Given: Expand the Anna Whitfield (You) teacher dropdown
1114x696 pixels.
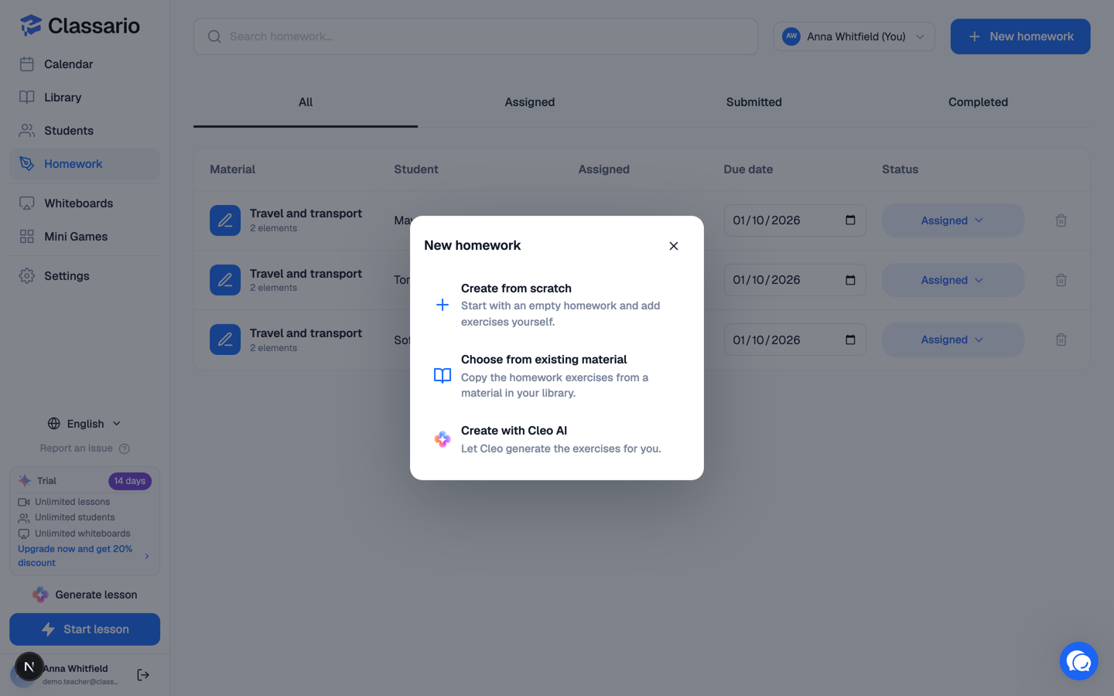Looking at the screenshot, I should (854, 36).
